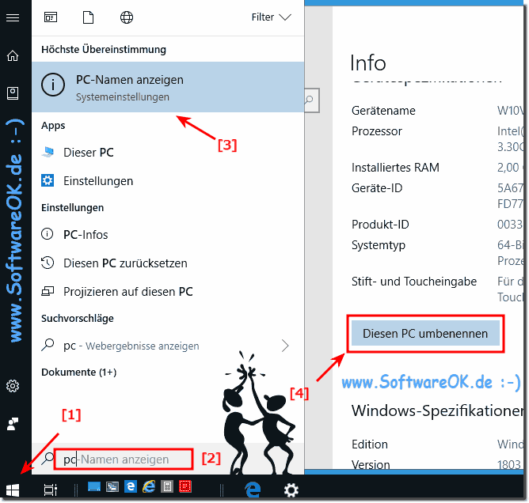The width and height of the screenshot is (529, 503).
Task: Click the Home icon in search sidebar
Action: (13, 55)
